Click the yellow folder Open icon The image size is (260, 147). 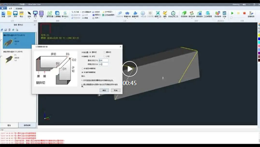9,13
